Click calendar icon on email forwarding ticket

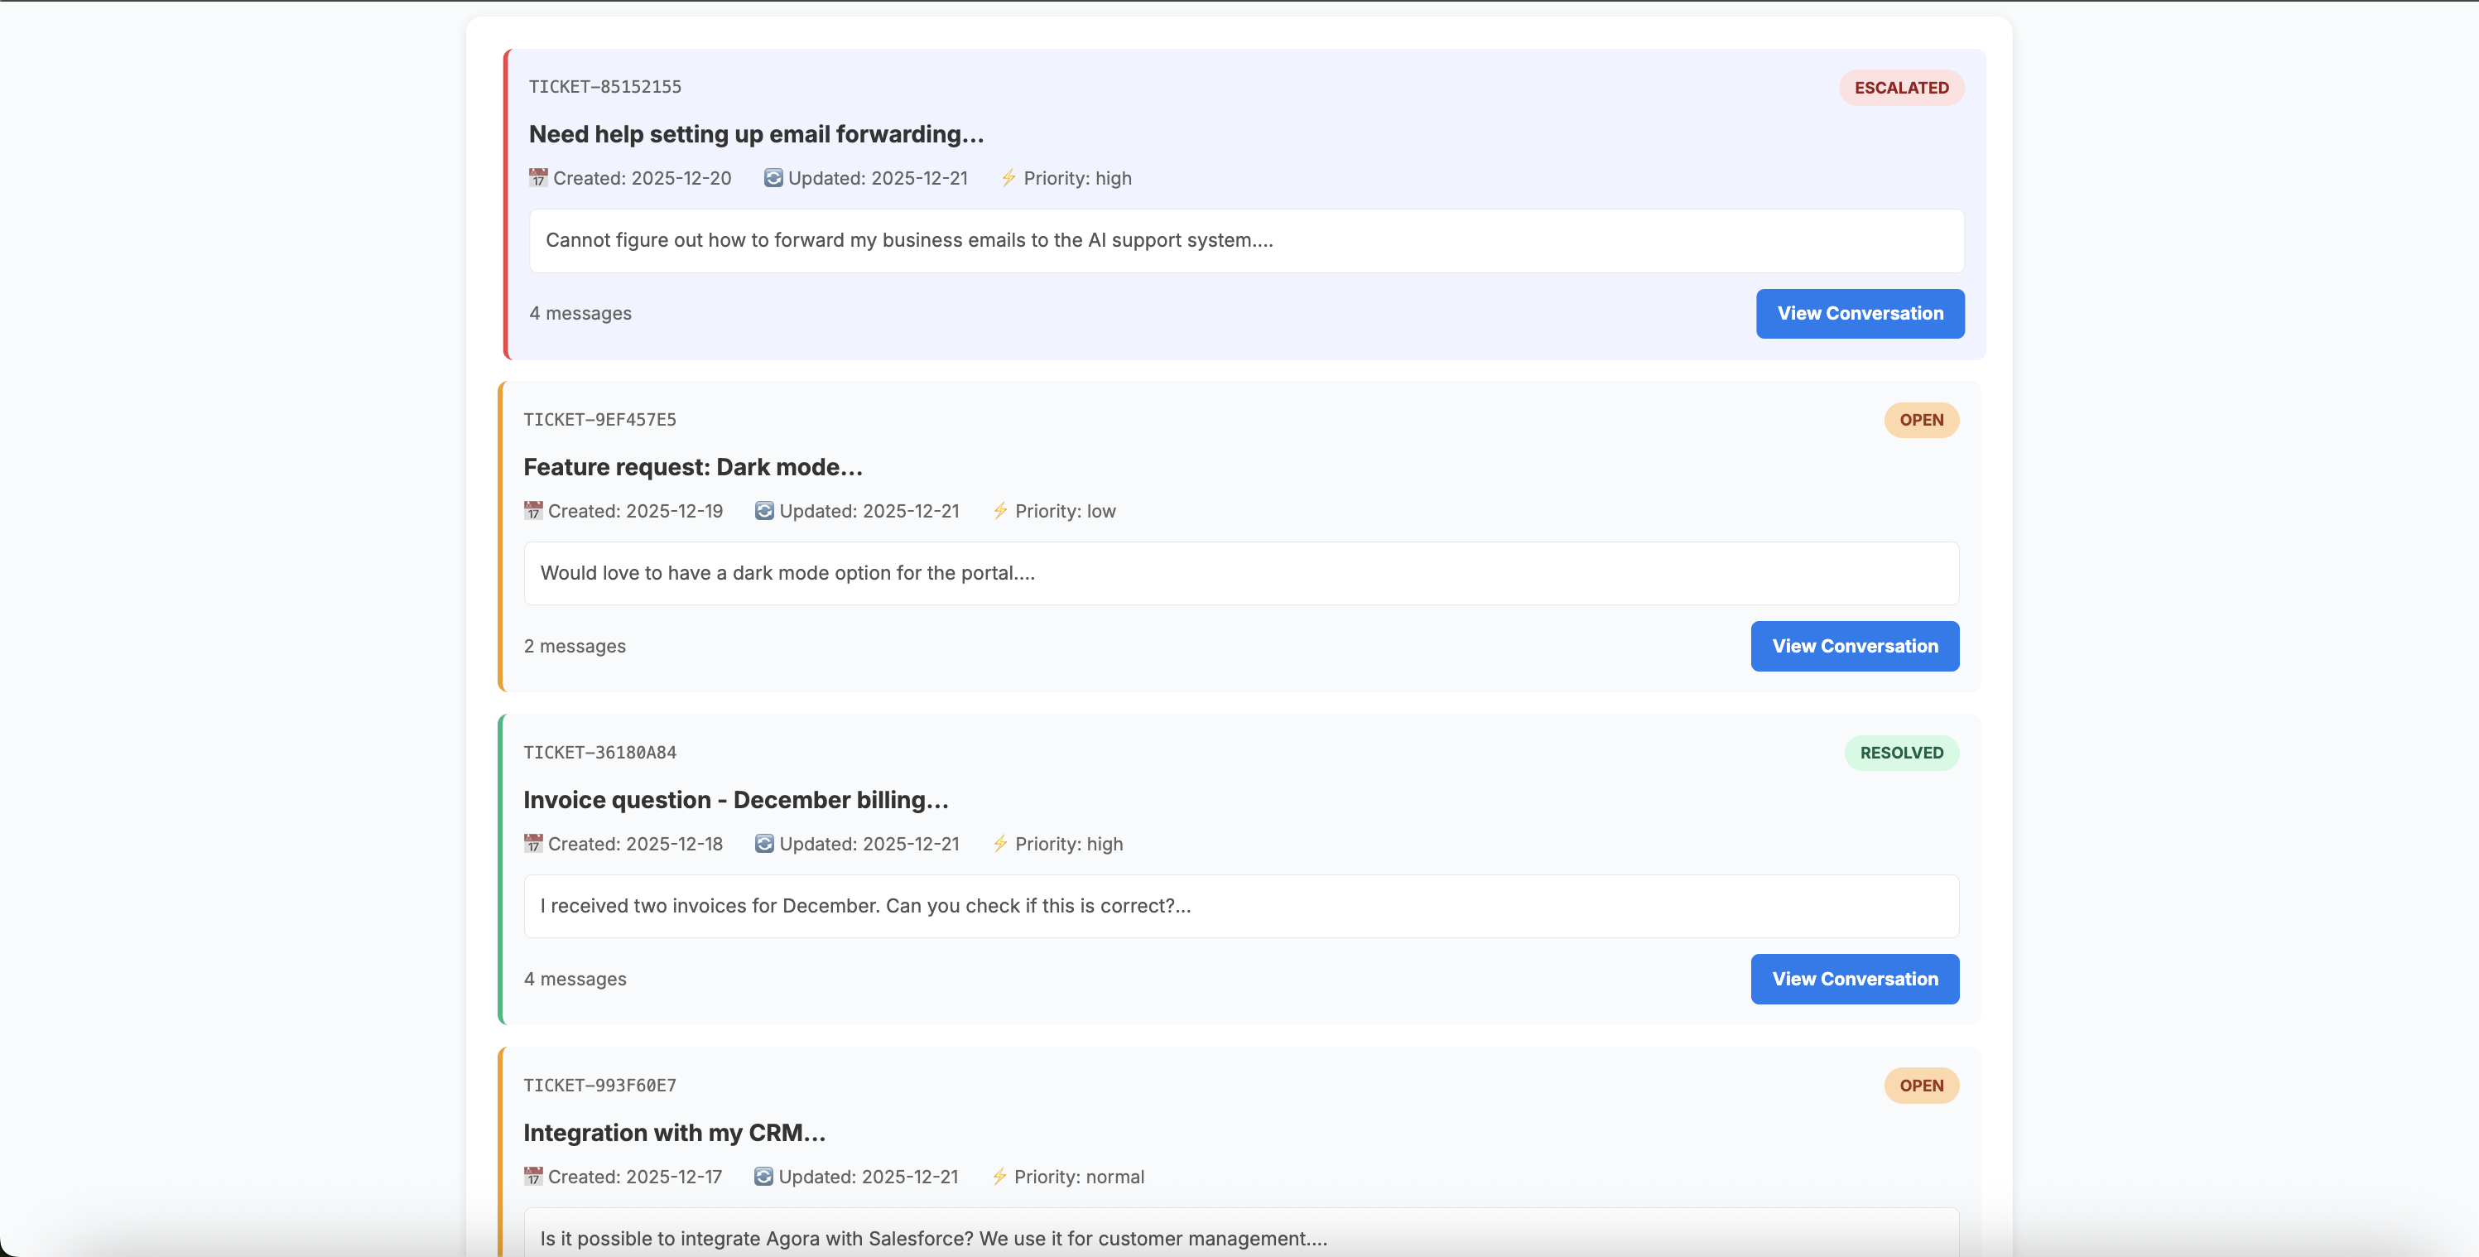538,178
